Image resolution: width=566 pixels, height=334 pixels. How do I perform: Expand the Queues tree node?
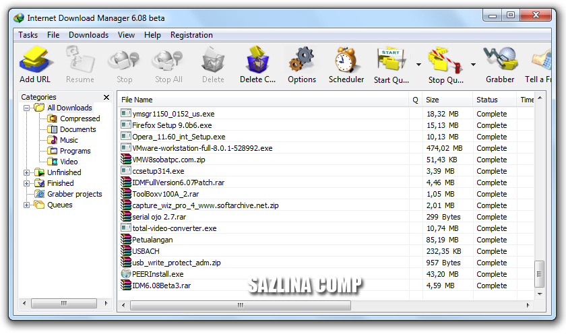point(26,205)
